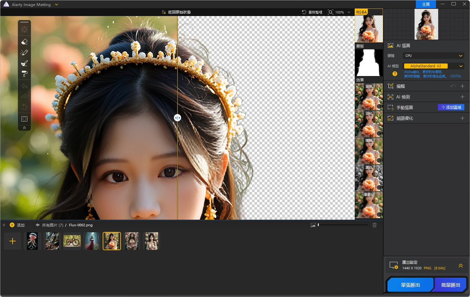Toggle the circle on 羽化 effect
Image resolution: width=470 pixels, height=297 pixels.
point(379,133)
